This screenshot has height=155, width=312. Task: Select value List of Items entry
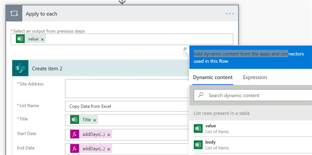[251, 128]
